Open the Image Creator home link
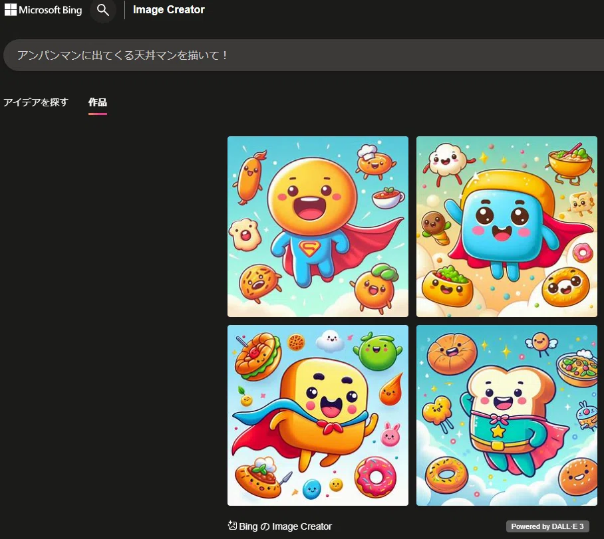The image size is (604, 539). tap(169, 9)
